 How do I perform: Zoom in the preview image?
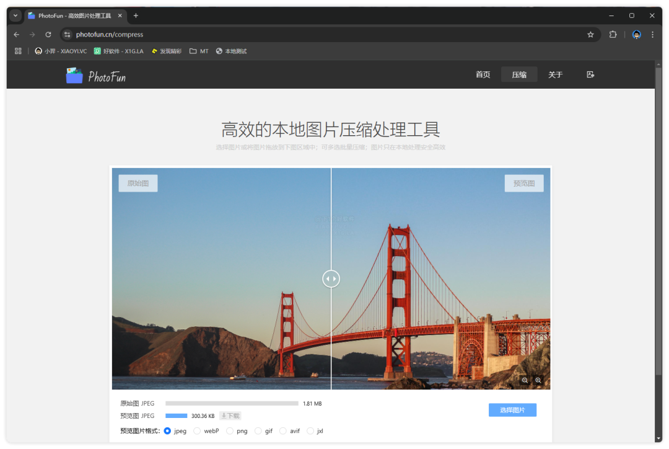point(538,380)
